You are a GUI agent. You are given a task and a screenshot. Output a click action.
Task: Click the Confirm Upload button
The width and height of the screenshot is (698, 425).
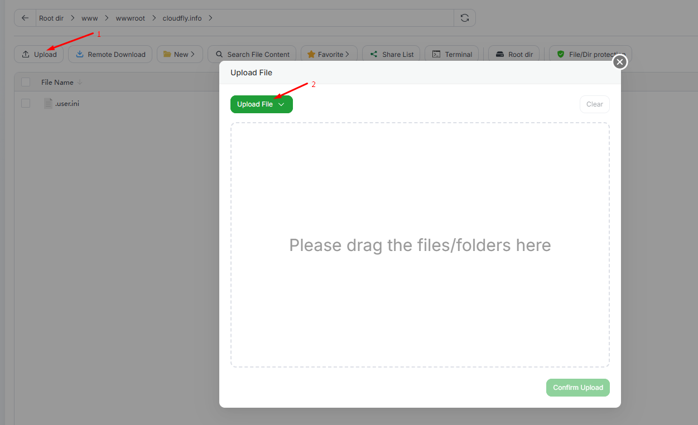[577, 388]
